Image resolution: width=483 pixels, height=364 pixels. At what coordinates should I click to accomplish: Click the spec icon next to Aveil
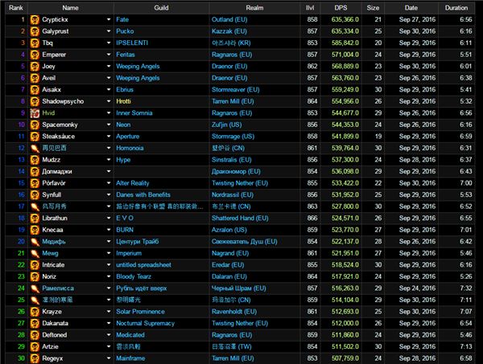pyautogui.click(x=35, y=78)
